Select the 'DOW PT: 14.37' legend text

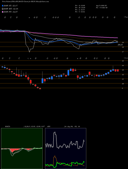point(10,12)
